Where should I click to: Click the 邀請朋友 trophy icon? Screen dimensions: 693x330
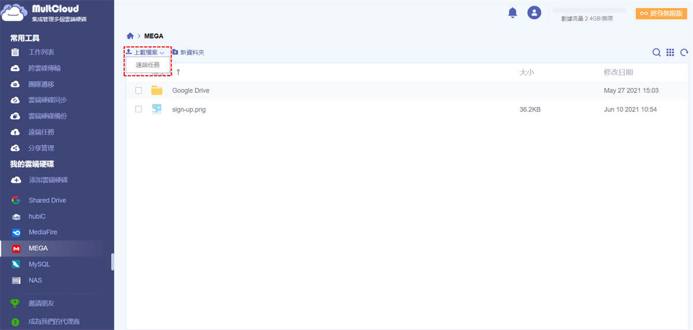click(x=16, y=303)
